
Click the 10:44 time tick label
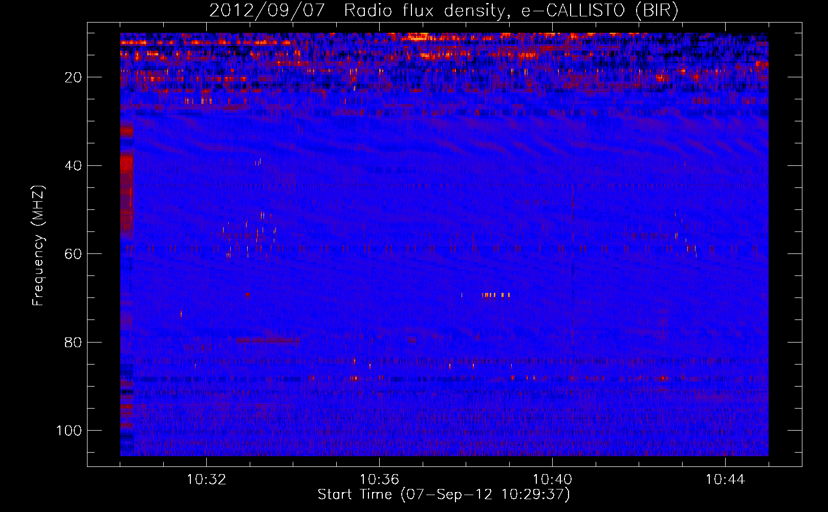coord(725,480)
